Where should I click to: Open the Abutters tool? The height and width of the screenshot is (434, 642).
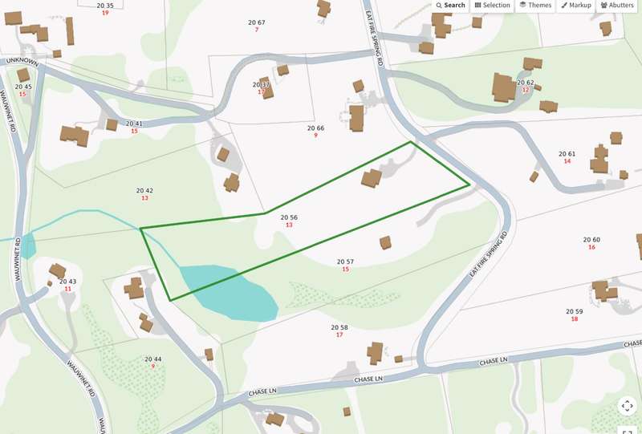[617, 6]
